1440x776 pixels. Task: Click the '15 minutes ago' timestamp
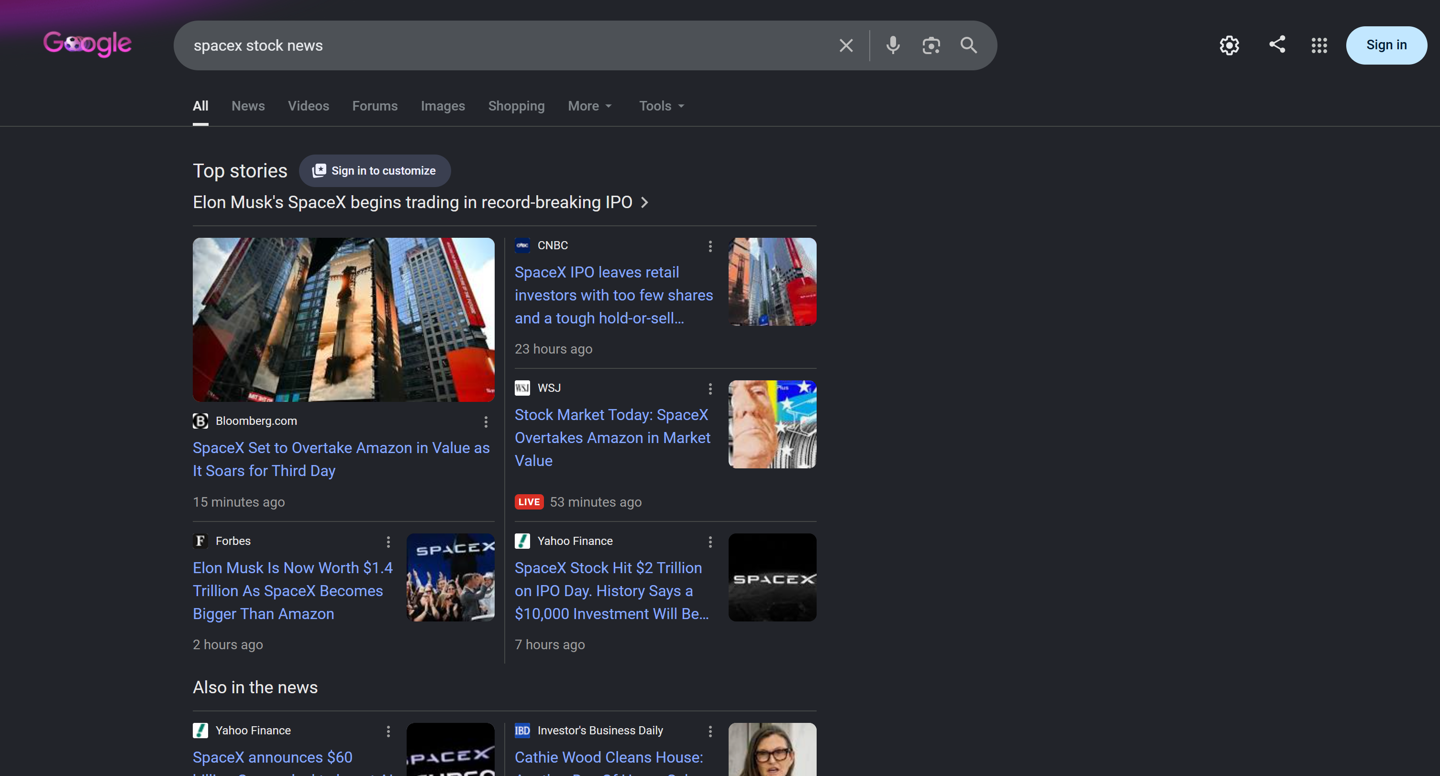tap(239, 502)
